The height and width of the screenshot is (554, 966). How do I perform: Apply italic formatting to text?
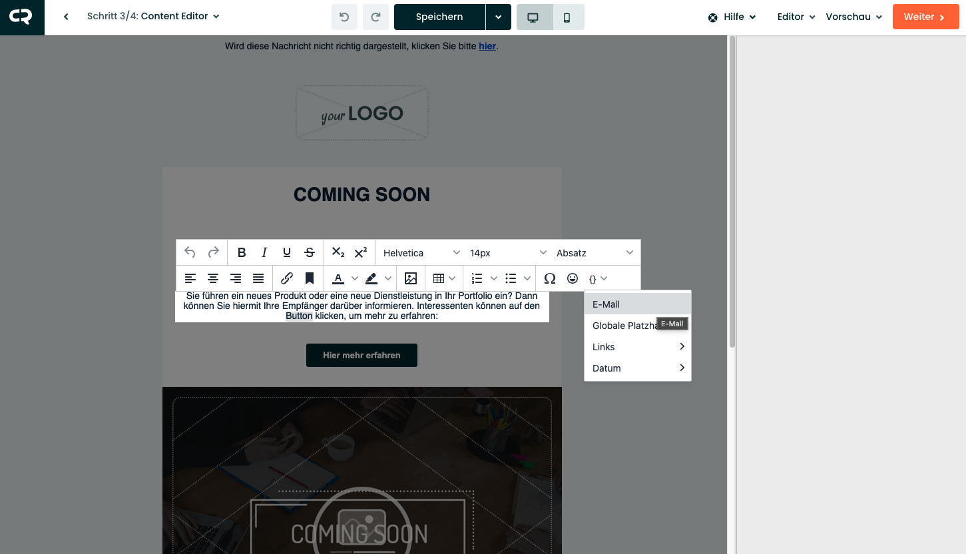point(264,252)
